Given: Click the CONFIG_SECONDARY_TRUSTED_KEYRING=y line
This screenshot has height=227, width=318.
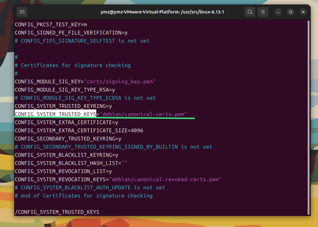Looking at the screenshot, I should (68, 139).
